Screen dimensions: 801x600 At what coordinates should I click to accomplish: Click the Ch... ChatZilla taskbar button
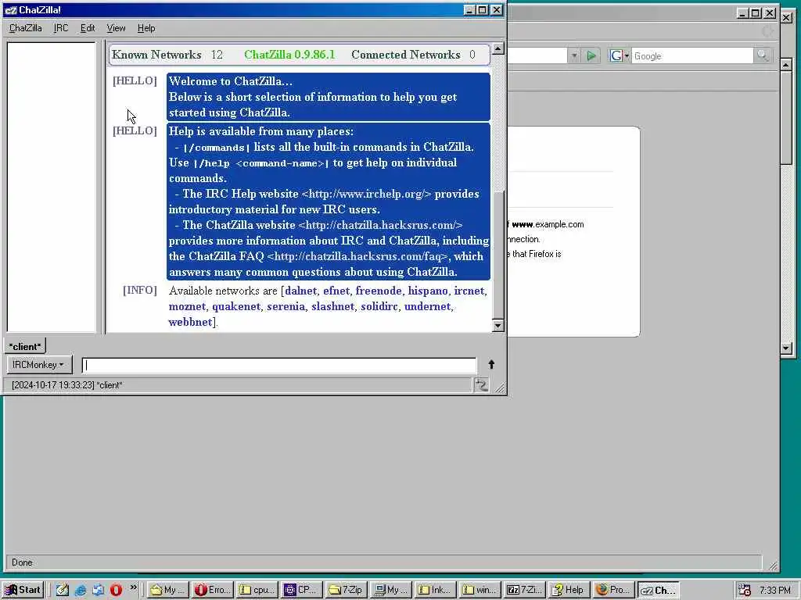click(658, 590)
